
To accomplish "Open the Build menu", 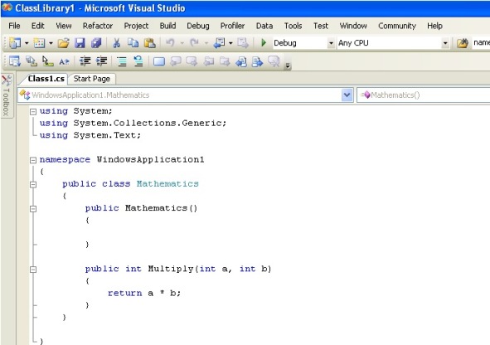I will tap(167, 26).
